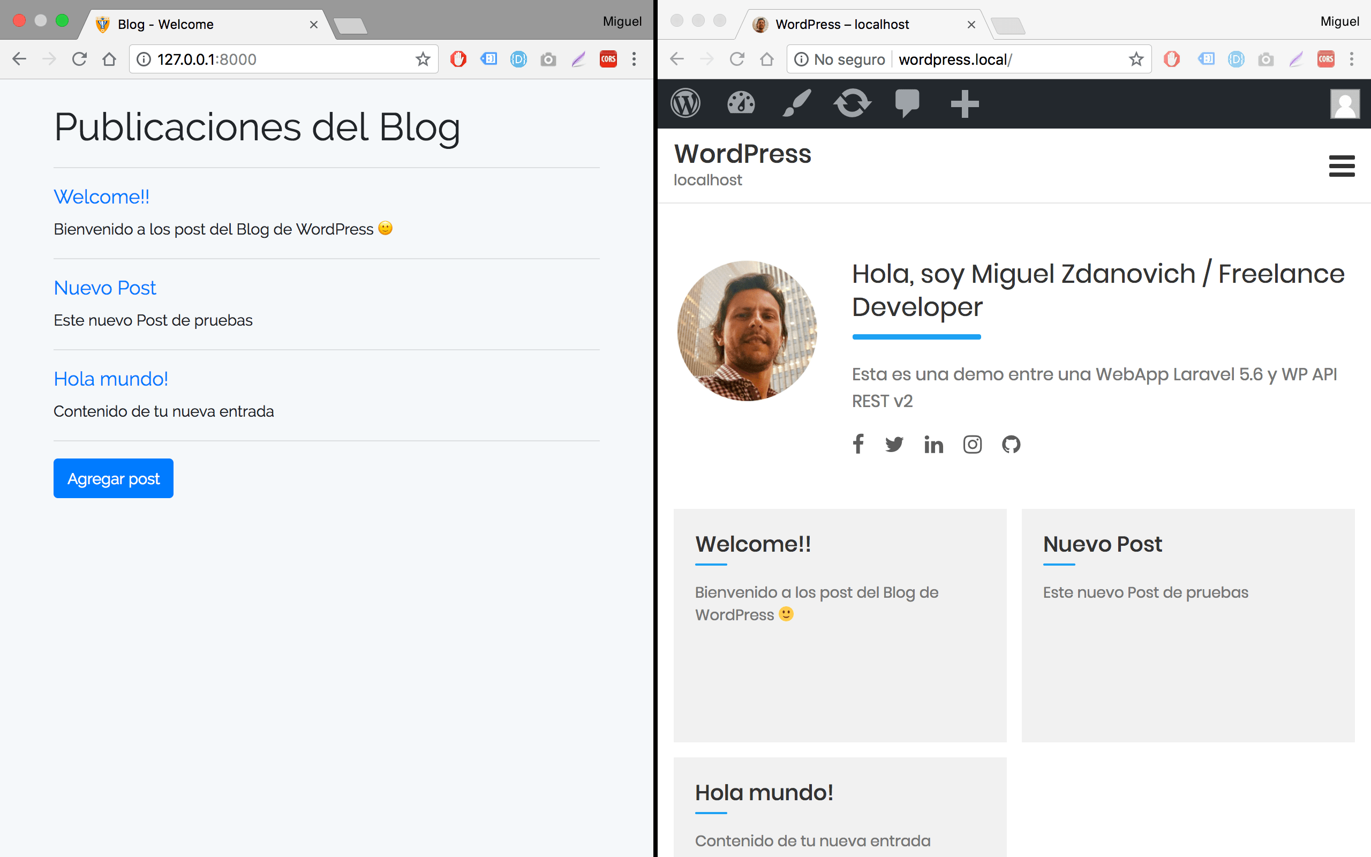Open the Updates refresh icon

pos(852,104)
